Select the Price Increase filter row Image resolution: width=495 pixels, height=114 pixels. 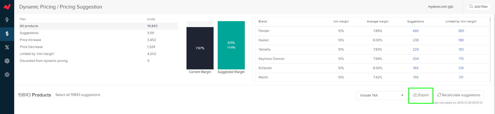tap(98, 40)
